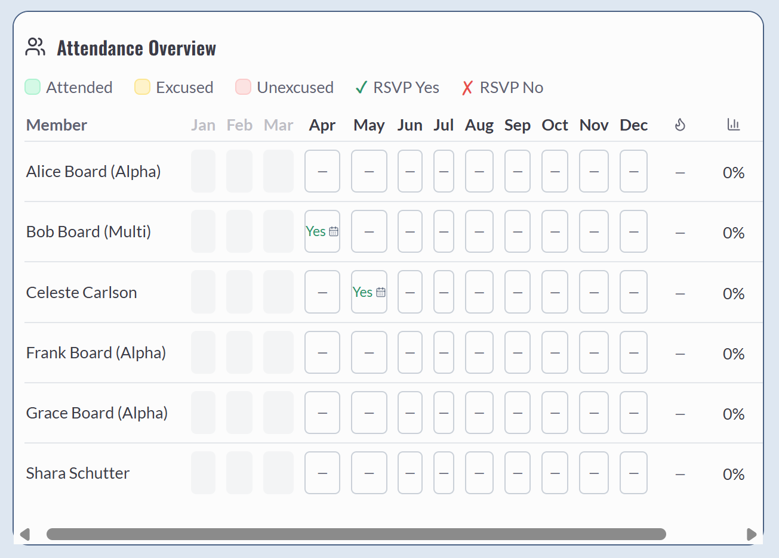This screenshot has width=779, height=558.
Task: Open Bob Board's April Yes cell
Action: point(322,231)
